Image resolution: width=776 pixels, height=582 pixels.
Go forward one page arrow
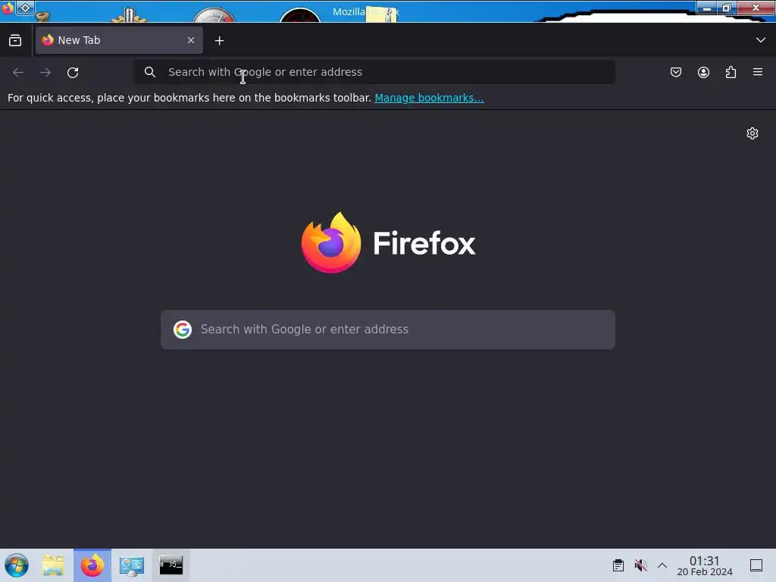pos(45,72)
